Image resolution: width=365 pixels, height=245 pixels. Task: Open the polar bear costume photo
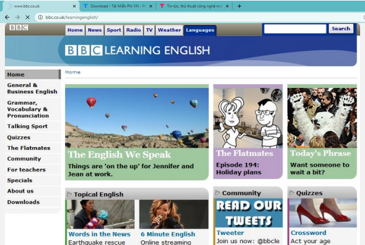pyautogui.click(x=322, y=118)
